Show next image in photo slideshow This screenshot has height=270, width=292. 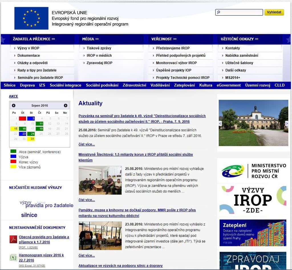[x=287, y=123]
